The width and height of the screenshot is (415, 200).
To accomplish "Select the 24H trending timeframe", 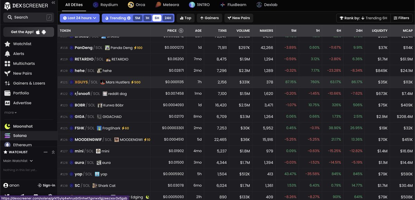I will 168,18.
